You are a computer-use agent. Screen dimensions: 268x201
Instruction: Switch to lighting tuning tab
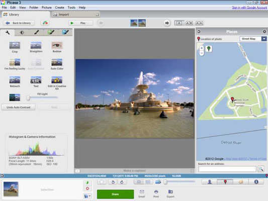click(22, 33)
